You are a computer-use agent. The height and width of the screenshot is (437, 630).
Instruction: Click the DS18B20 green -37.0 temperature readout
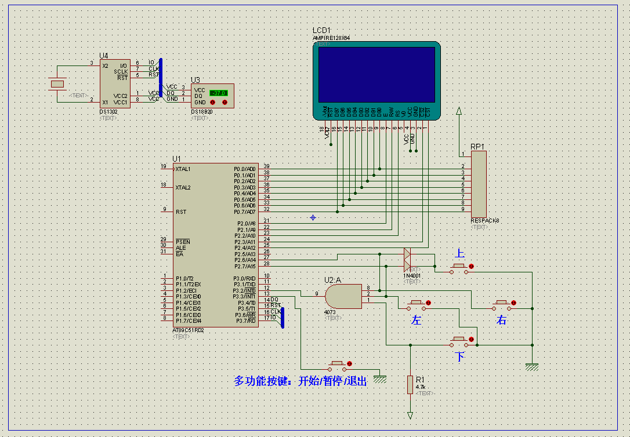(219, 93)
